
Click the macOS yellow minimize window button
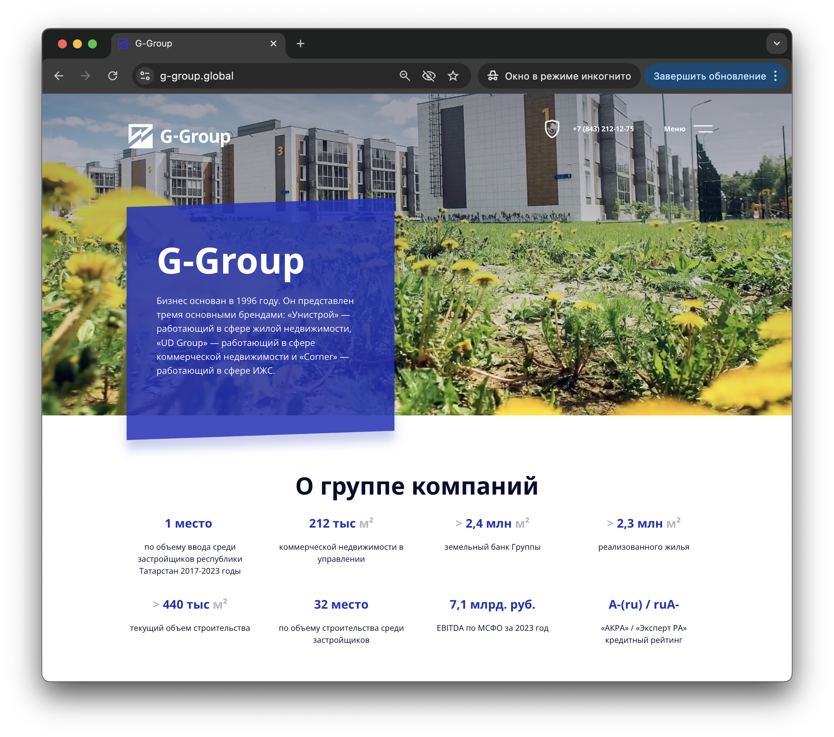click(77, 44)
